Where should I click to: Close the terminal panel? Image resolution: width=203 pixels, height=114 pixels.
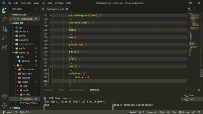coord(199,90)
